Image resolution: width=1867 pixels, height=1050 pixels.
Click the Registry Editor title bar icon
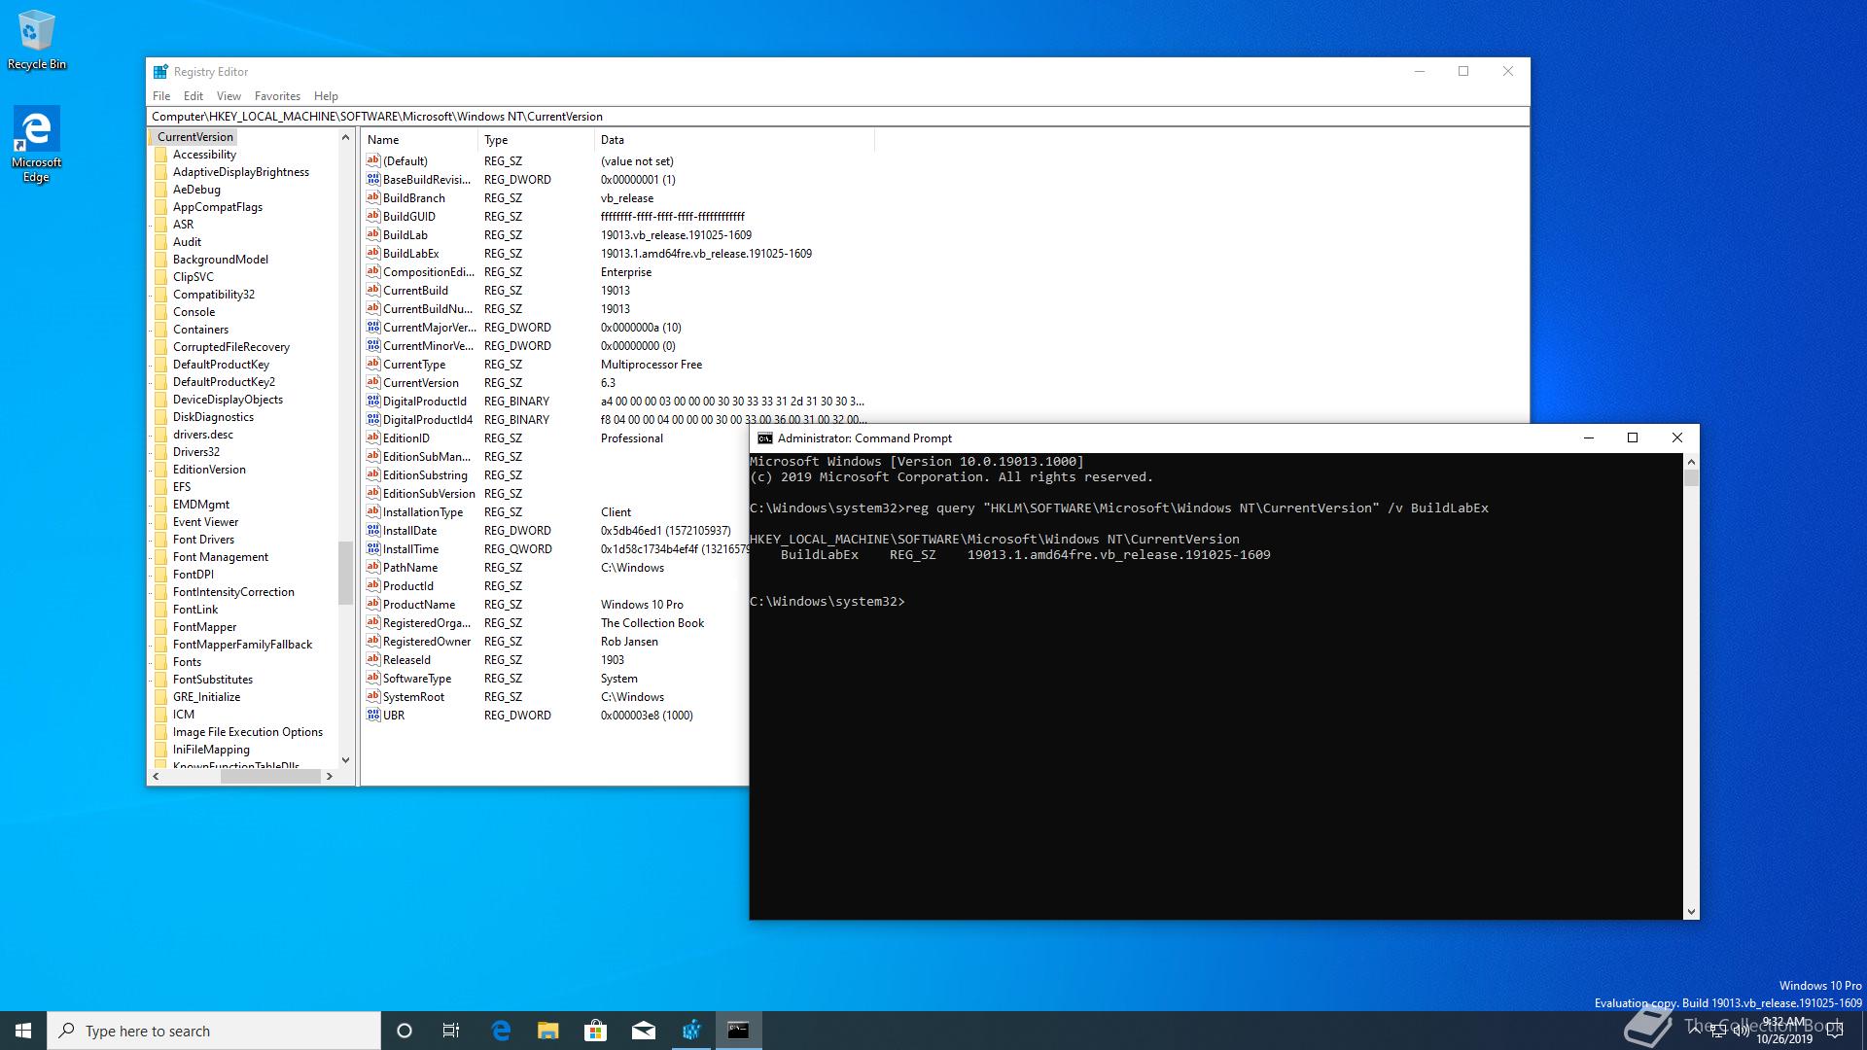160,72
